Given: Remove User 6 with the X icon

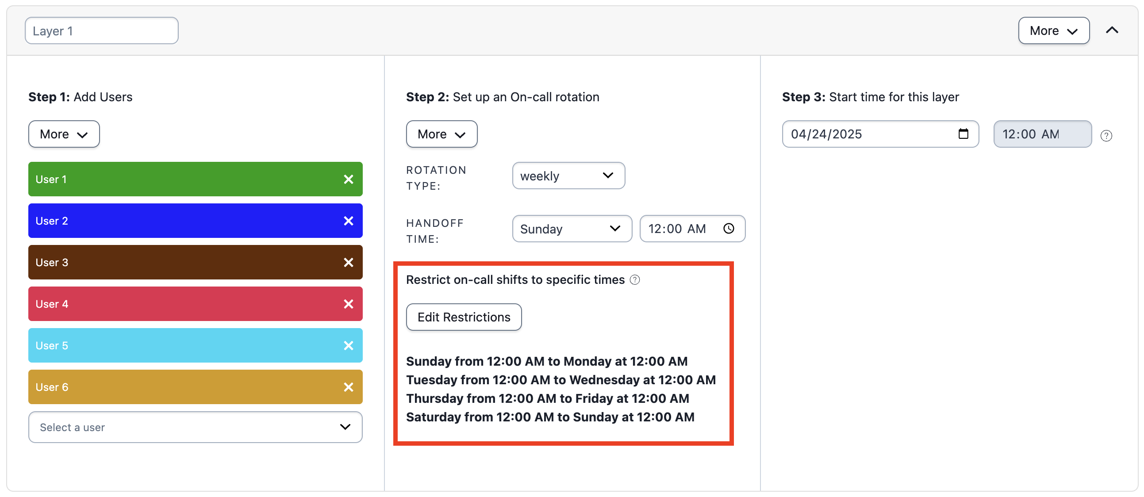Looking at the screenshot, I should (348, 387).
